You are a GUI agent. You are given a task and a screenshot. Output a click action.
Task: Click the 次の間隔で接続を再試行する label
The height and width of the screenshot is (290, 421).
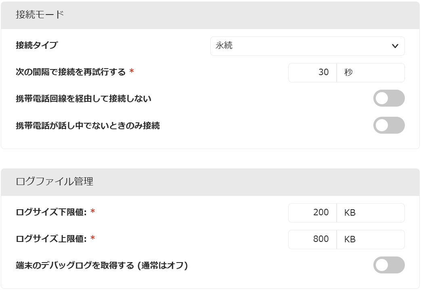[x=71, y=72]
